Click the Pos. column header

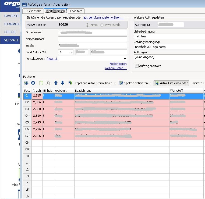click(x=27, y=91)
